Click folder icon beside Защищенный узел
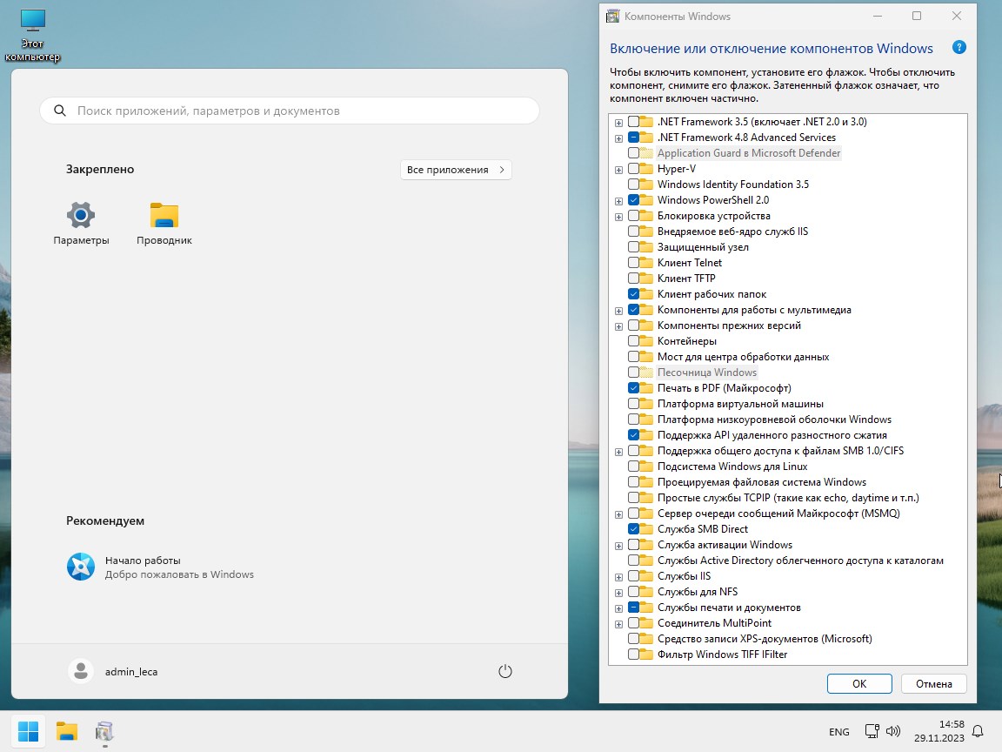Image resolution: width=1002 pixels, height=752 pixels. tap(647, 247)
